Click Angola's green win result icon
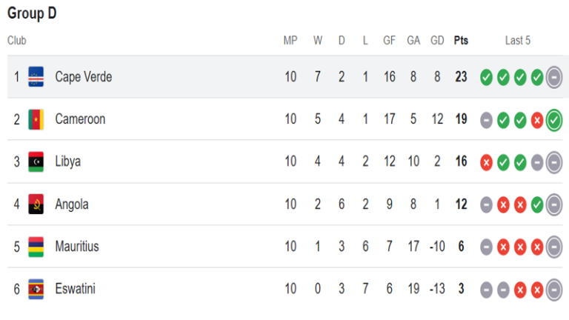This screenshot has height=320, width=569. point(537,205)
